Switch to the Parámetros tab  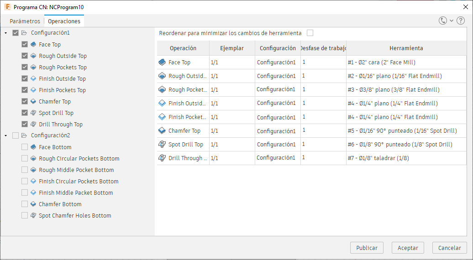(x=25, y=21)
